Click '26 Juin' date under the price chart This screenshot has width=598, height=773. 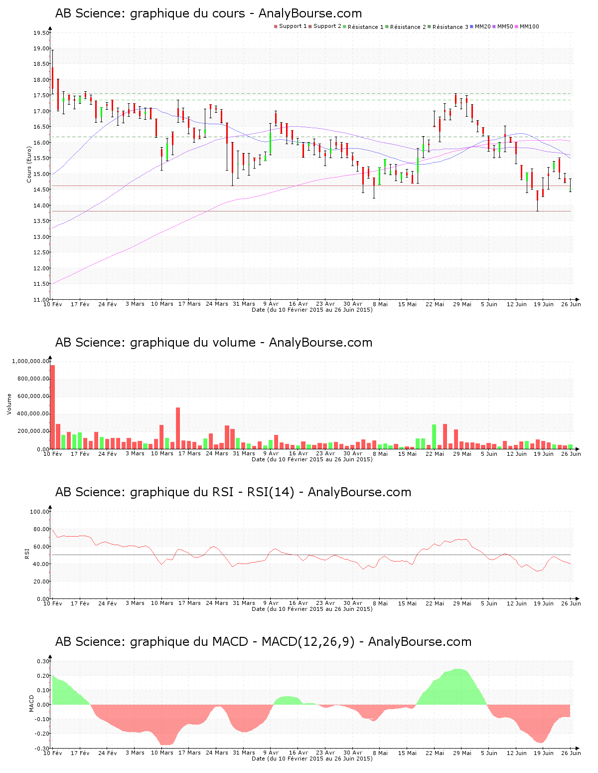pos(571,304)
